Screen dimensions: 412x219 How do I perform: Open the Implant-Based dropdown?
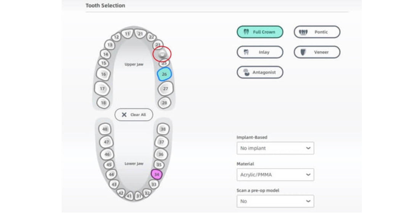275,148
